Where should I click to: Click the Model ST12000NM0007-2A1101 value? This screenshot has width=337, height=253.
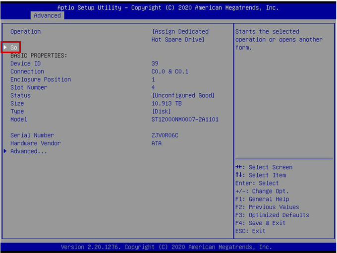(x=185, y=120)
